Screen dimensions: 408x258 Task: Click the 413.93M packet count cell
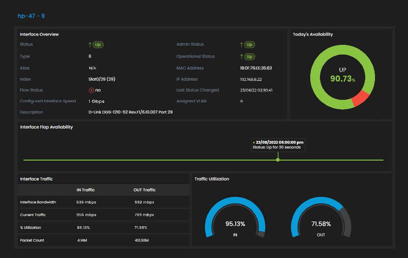[141, 240]
